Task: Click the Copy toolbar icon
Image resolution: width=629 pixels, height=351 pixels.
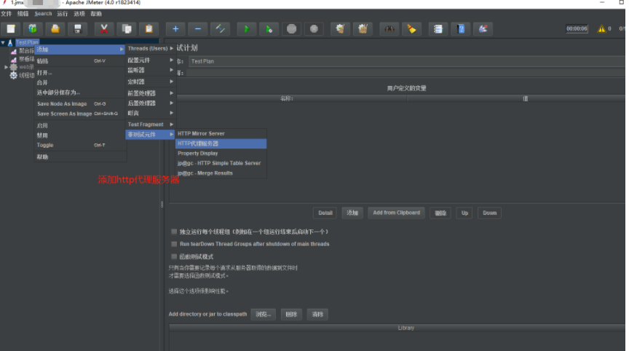Action: 127,29
